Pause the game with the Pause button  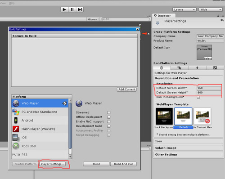[x=72, y=9]
